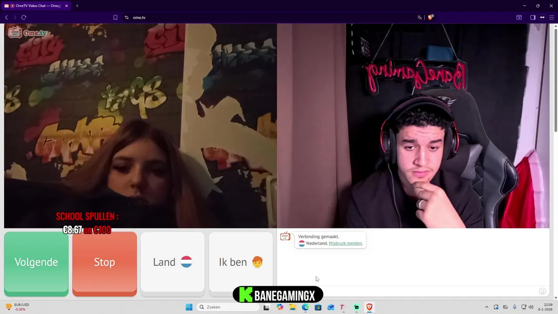
Task: Click the chat message input field
Action: (x=408, y=291)
